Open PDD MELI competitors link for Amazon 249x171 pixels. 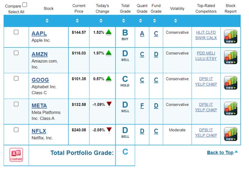(206, 53)
